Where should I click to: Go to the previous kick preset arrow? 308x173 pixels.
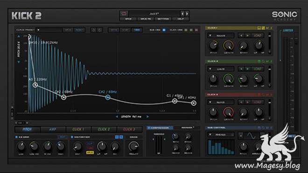coord(182,14)
